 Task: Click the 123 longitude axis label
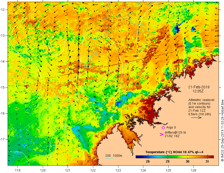pos(118,170)
